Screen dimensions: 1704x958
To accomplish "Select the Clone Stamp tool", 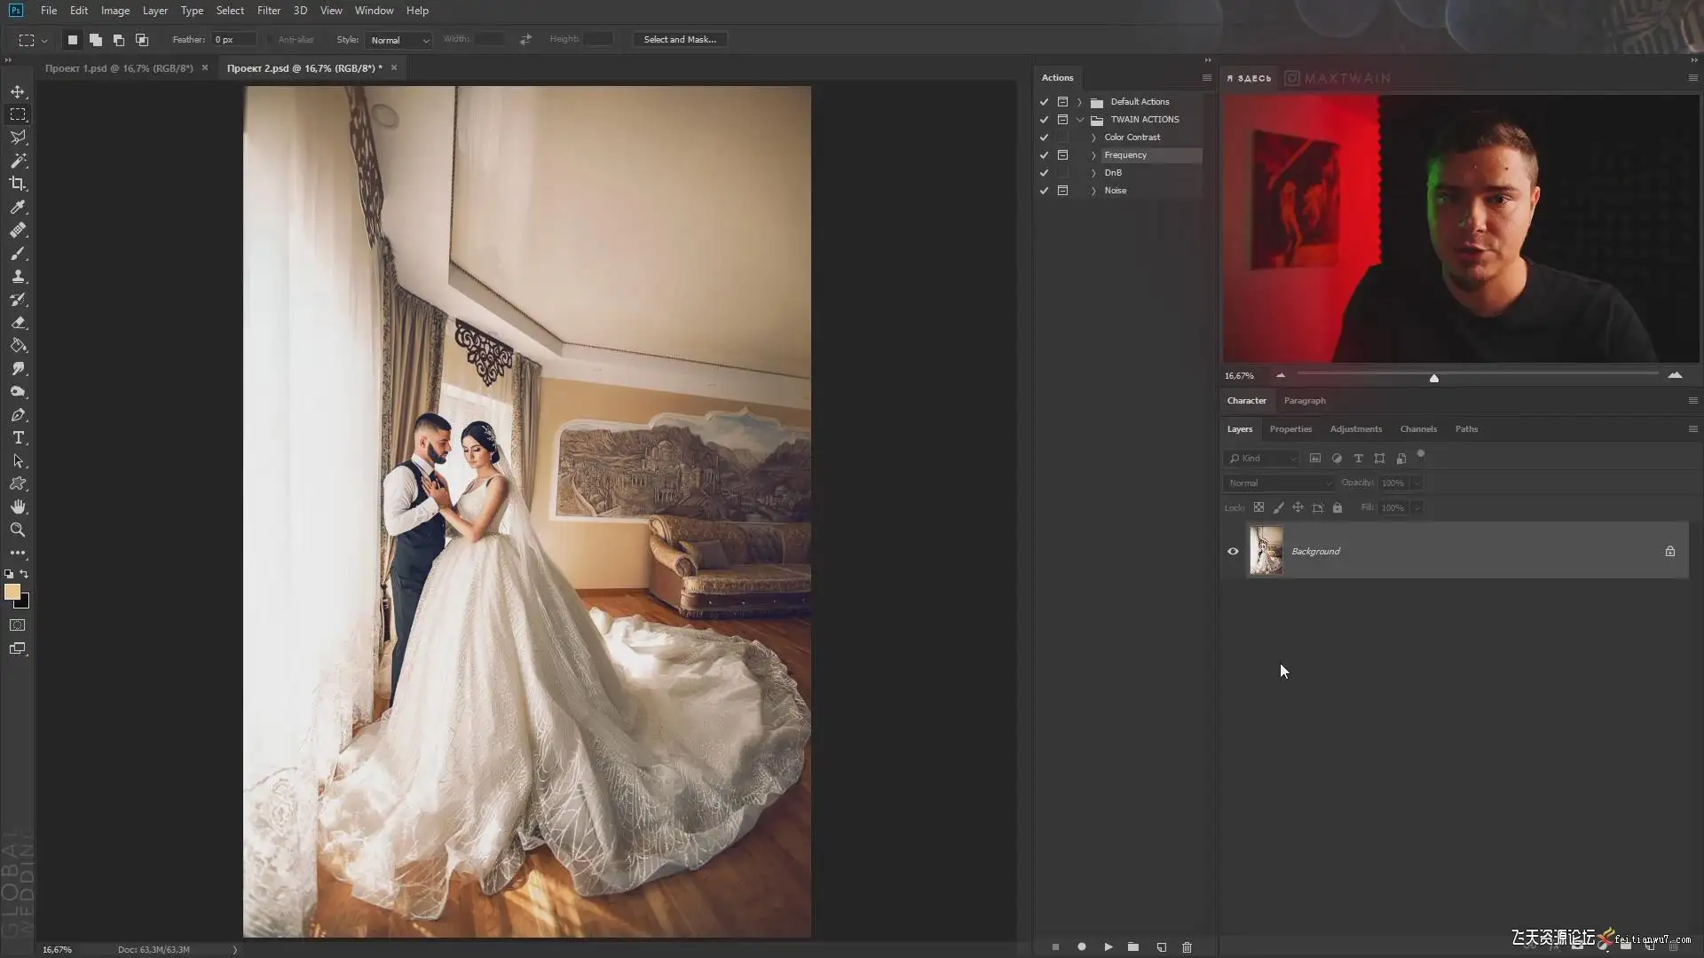I will coord(18,276).
